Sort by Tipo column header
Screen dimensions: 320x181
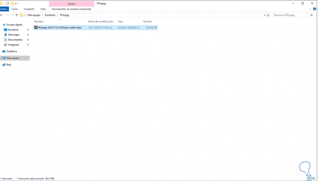(121, 21)
